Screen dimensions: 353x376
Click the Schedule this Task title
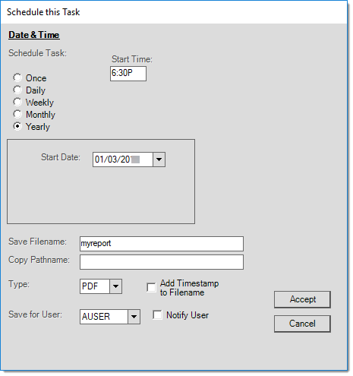43,12
